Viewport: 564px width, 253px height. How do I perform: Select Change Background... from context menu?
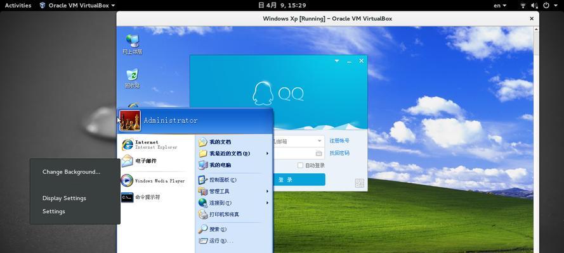click(71, 171)
